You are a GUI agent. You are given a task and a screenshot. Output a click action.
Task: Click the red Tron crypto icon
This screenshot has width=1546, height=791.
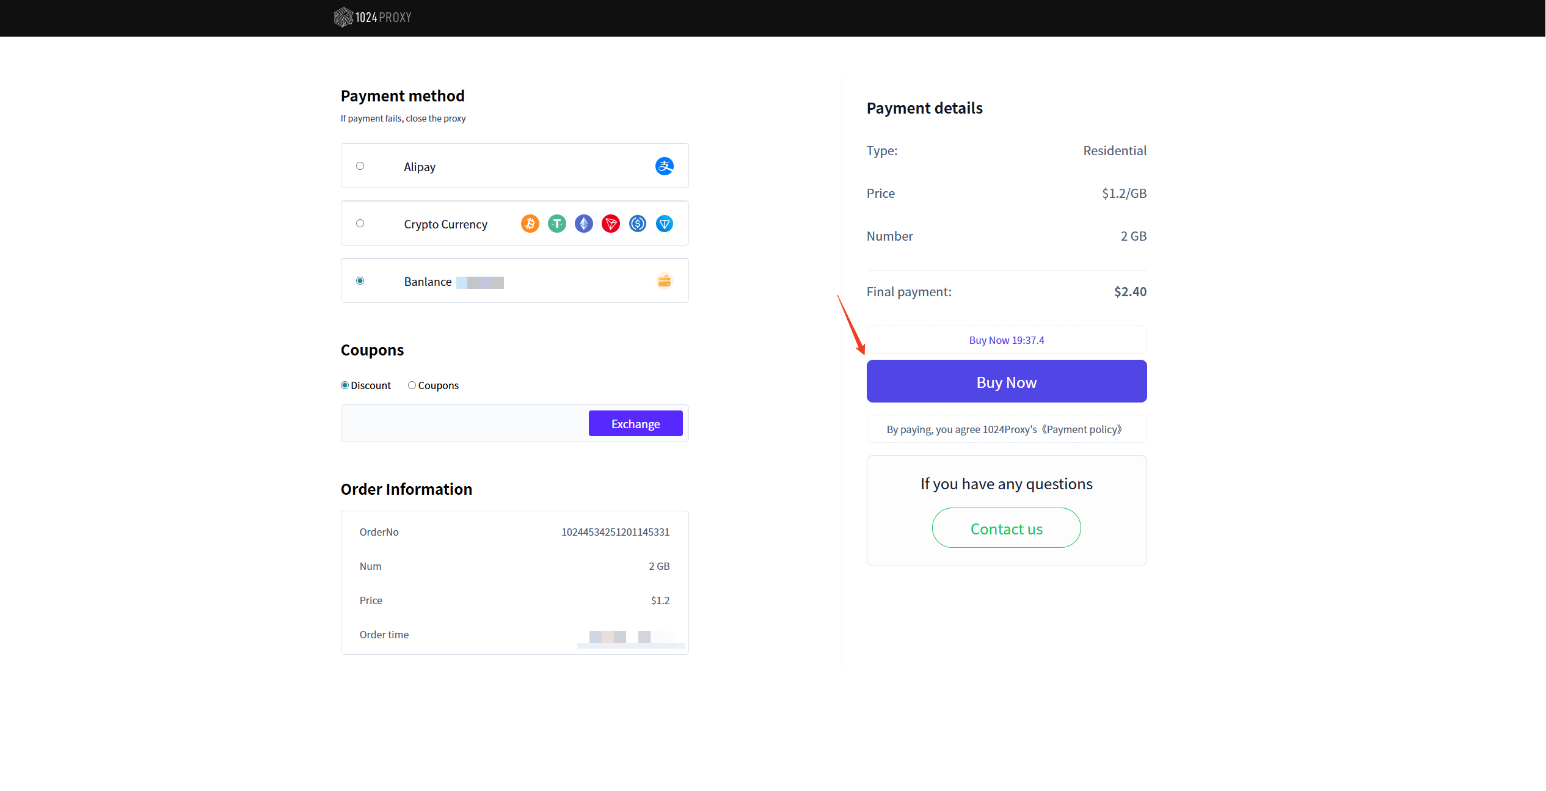click(610, 224)
